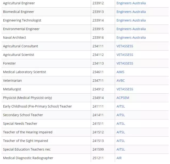The image size is (170, 164).
Task: Click AITSL link for Secondary School Teacher
Action: [x=121, y=115]
